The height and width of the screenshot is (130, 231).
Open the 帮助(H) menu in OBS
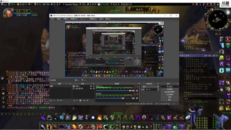pos(108,19)
